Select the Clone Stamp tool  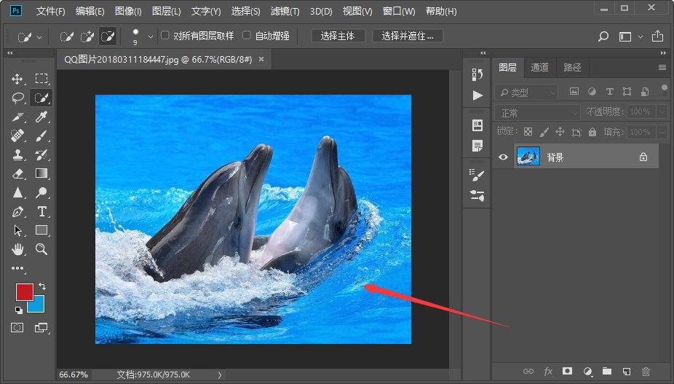17,154
